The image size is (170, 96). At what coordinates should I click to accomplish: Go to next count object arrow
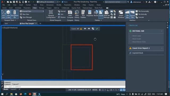point(89,29)
